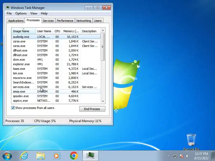The width and height of the screenshot is (215, 161).
Task: Open the View menu
Action: click(34, 13)
